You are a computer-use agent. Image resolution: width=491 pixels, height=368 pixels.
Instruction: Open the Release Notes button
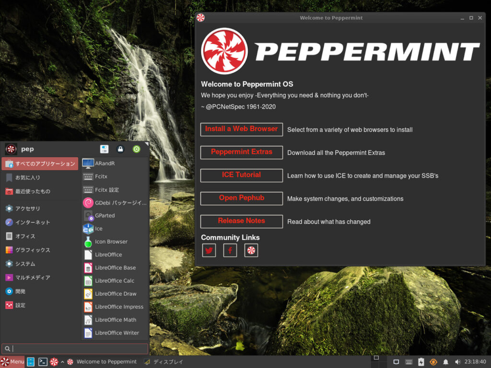(x=241, y=221)
